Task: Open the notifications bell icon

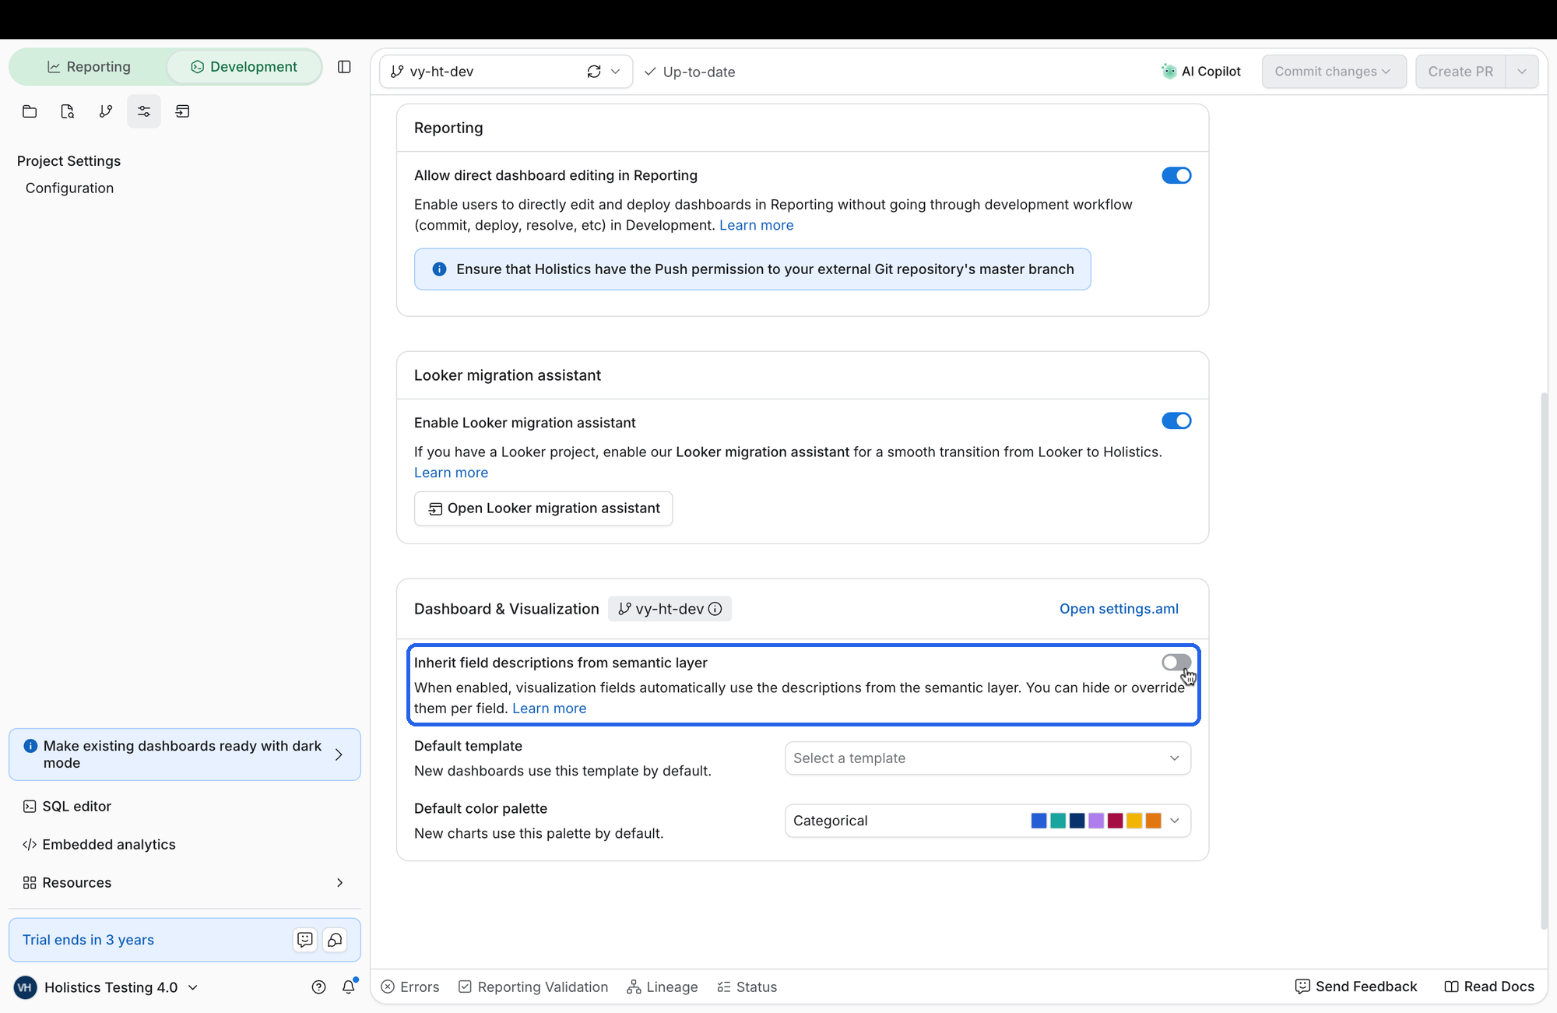Action: pos(349,987)
